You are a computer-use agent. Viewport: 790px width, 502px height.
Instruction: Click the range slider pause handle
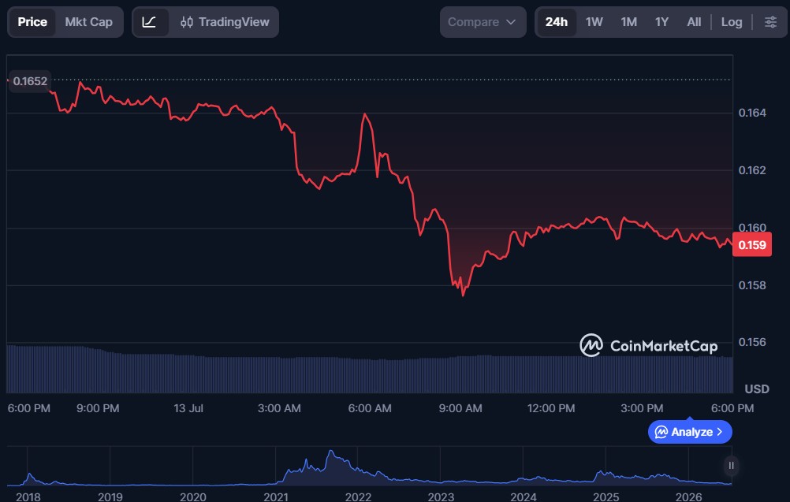tap(731, 466)
